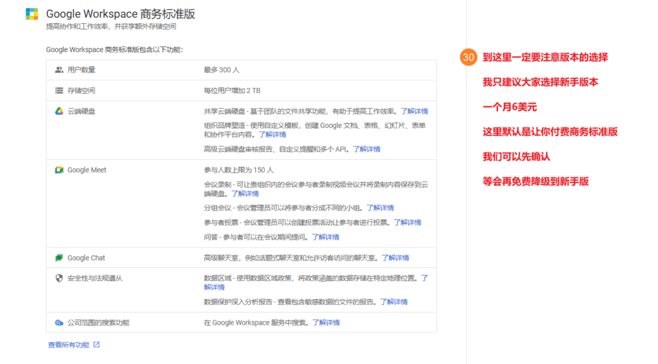The width and height of the screenshot is (658, 364).
Task: Open 了解详情 link for 分组会议
Action: pyautogui.click(x=380, y=208)
